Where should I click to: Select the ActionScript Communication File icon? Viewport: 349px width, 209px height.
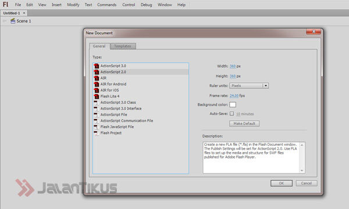click(x=96, y=121)
